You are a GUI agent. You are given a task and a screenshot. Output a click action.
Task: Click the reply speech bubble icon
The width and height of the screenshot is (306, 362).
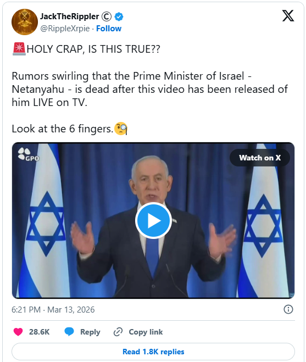point(69,332)
